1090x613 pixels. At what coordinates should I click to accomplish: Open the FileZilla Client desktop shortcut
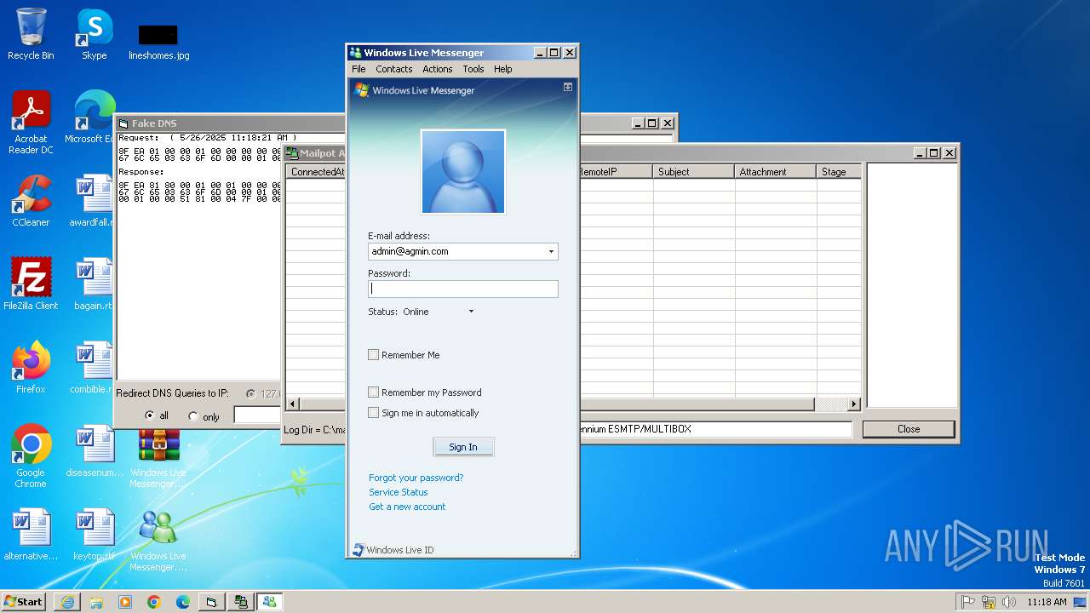tap(31, 284)
